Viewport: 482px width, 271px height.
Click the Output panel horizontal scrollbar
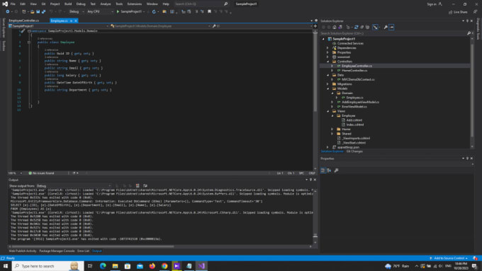(x=93, y=246)
